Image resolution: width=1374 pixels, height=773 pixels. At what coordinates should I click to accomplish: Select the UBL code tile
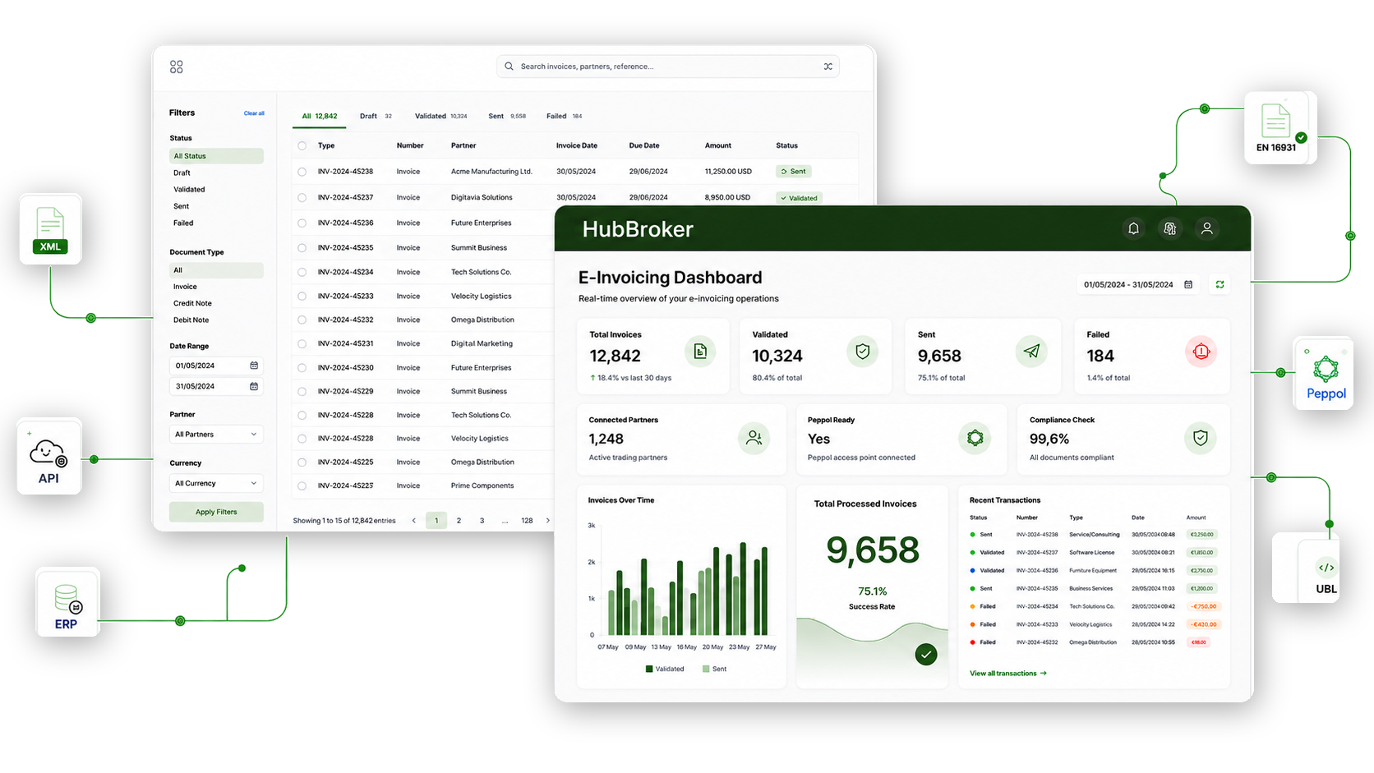point(1307,568)
